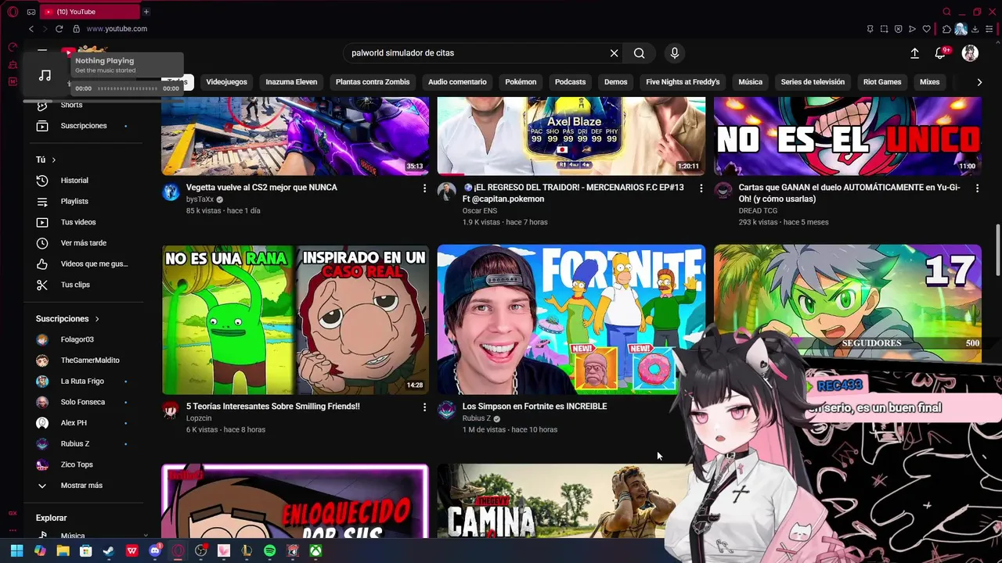Open the GX Cleaner sidebar icon
The width and height of the screenshot is (1002, 563).
pos(13,64)
